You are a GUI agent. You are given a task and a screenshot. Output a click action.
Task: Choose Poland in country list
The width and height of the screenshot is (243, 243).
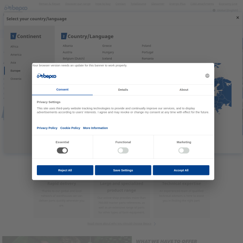pyautogui.click(x=146, y=46)
